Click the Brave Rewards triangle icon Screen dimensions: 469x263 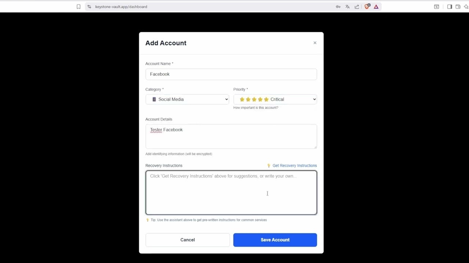click(376, 7)
